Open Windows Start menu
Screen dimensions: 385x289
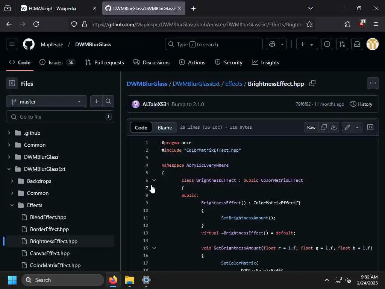(x=12, y=280)
